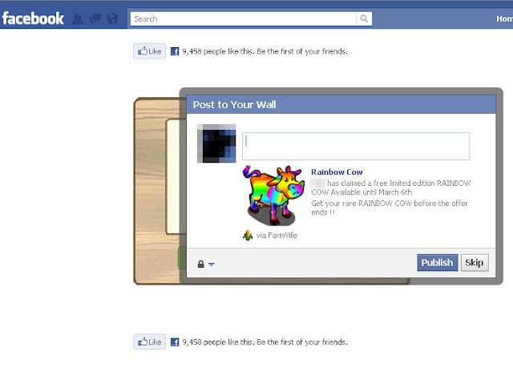
Task: Expand the privacy dropdown arrow
Action: point(212,265)
